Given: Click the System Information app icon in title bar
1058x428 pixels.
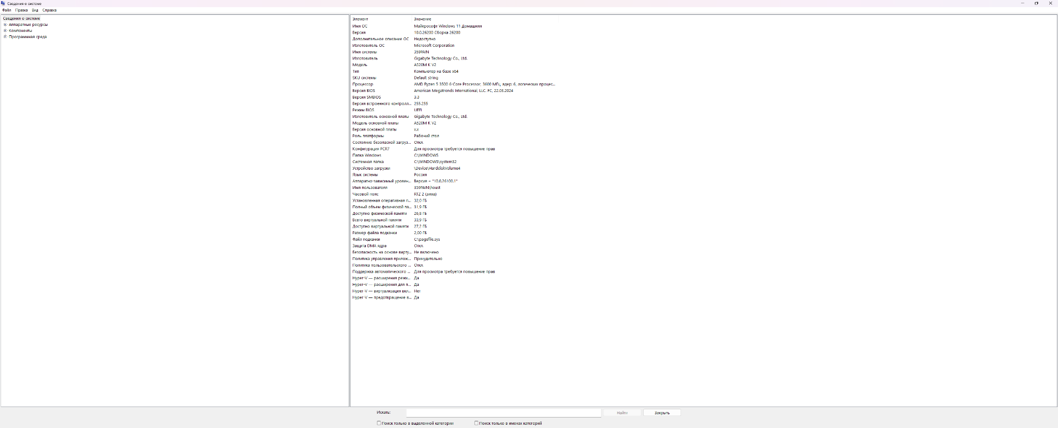Looking at the screenshot, I should [x=3, y=3].
